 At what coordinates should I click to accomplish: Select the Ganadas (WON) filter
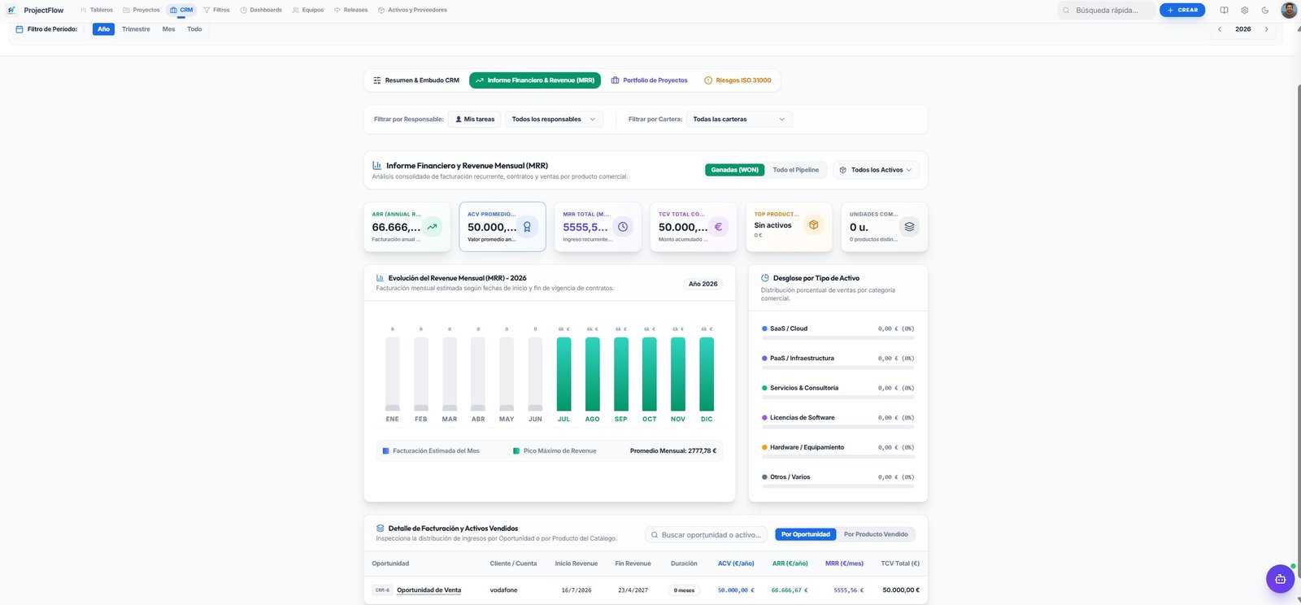[x=734, y=170]
